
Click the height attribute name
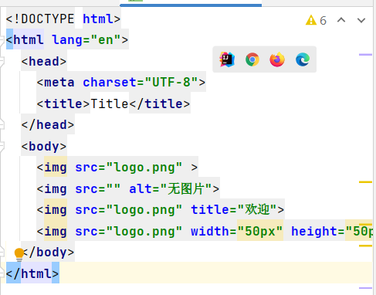(314, 231)
